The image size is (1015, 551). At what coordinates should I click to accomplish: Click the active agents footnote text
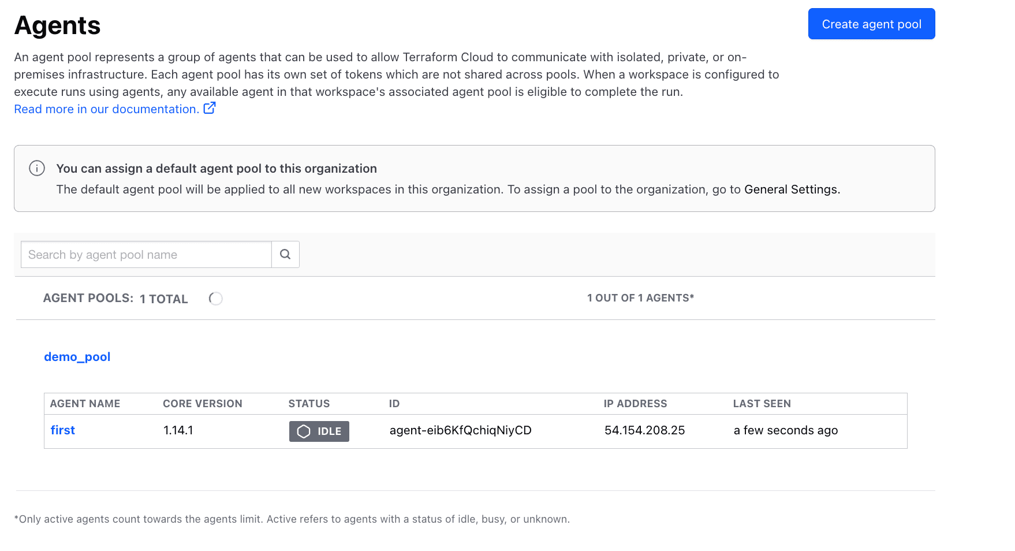pos(292,519)
